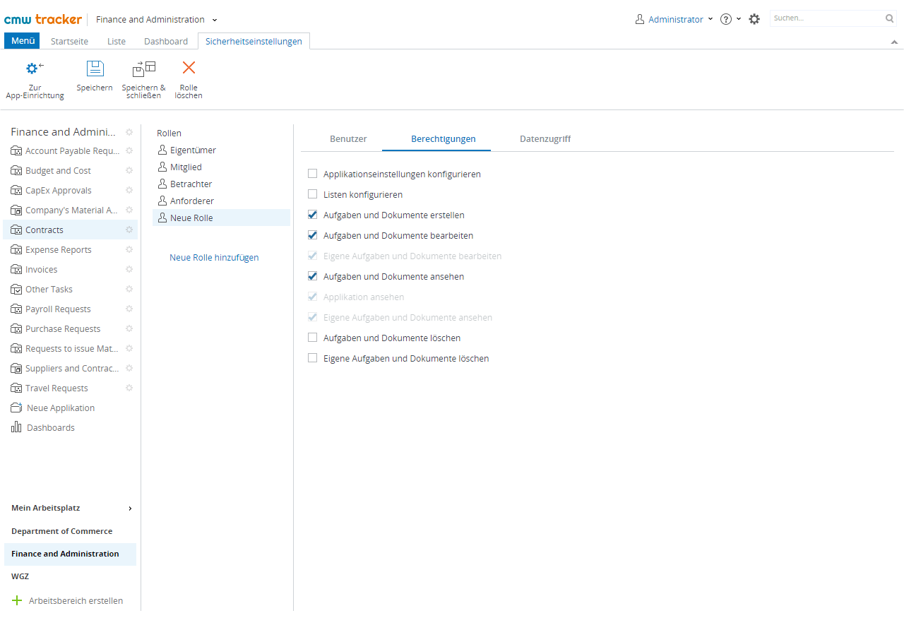The image size is (904, 618).
Task: Open the help menu dropdown arrow
Action: point(739,19)
